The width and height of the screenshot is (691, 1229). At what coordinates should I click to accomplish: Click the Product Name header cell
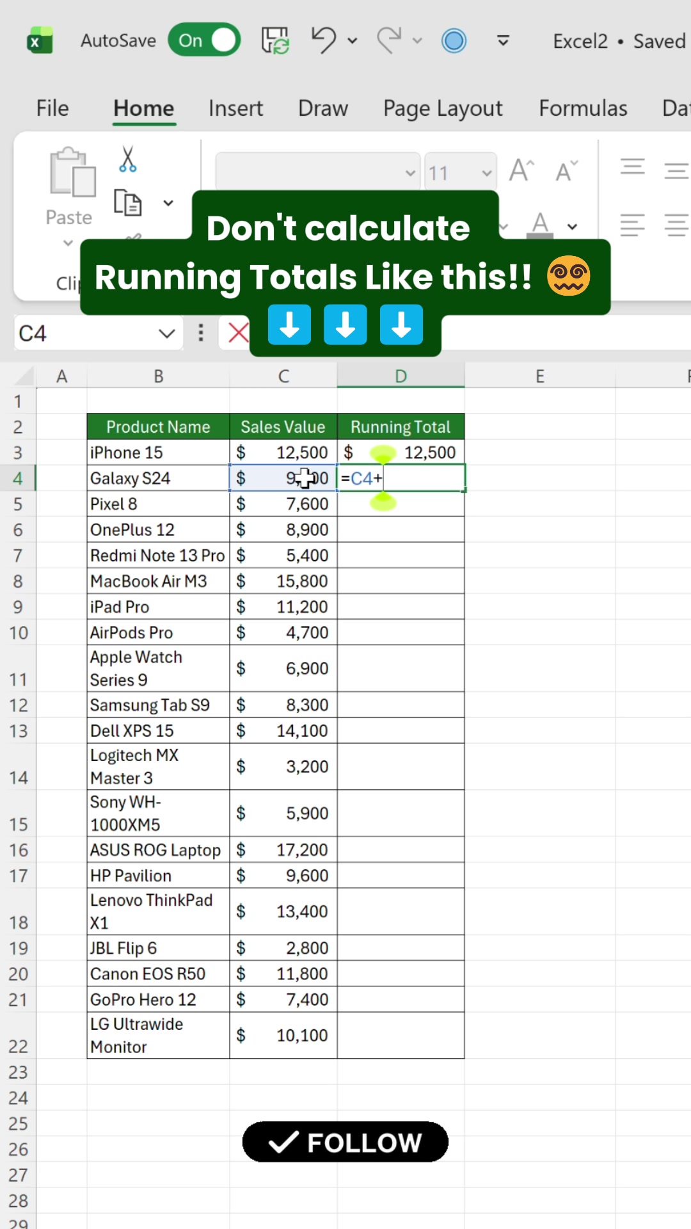point(158,427)
